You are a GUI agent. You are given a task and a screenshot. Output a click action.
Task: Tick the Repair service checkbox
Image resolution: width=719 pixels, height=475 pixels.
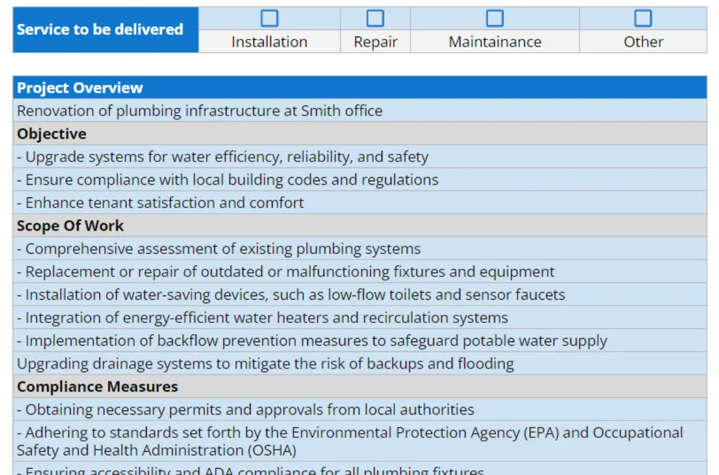[x=375, y=19]
